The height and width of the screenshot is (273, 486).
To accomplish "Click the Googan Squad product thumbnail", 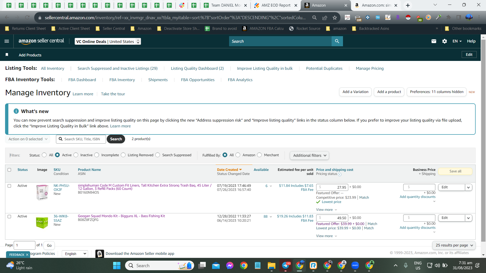I will point(42,223).
